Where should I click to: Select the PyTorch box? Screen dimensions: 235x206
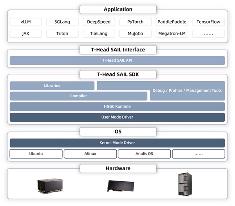pyautogui.click(x=136, y=22)
